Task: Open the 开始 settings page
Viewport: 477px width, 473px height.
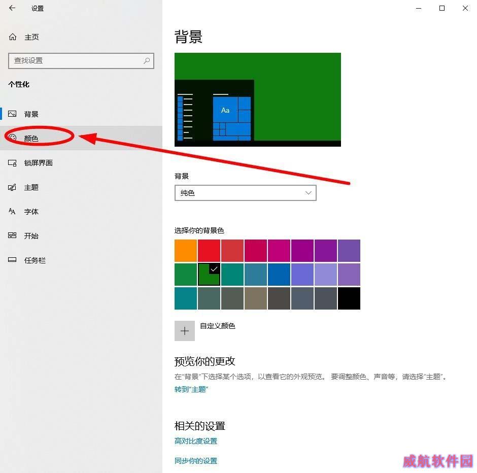Action: click(81, 236)
